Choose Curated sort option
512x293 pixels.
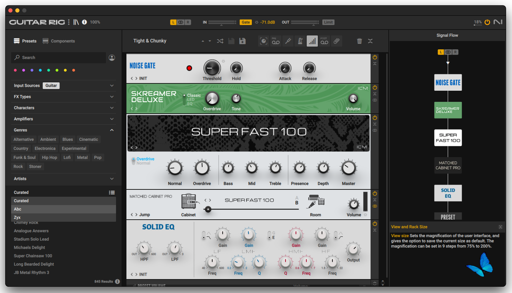point(64,201)
